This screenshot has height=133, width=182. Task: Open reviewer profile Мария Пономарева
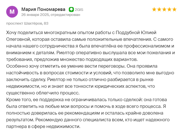44,9
